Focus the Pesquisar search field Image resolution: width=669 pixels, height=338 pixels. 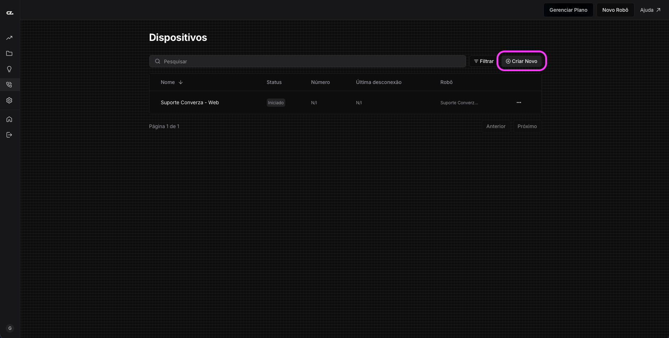pos(308,61)
